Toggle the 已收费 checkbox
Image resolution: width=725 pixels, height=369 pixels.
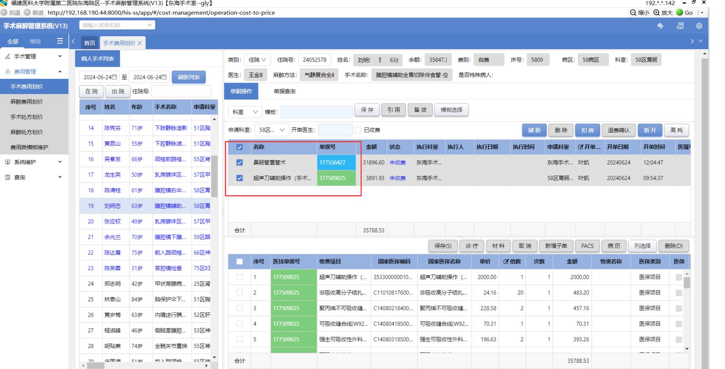[x=358, y=130]
